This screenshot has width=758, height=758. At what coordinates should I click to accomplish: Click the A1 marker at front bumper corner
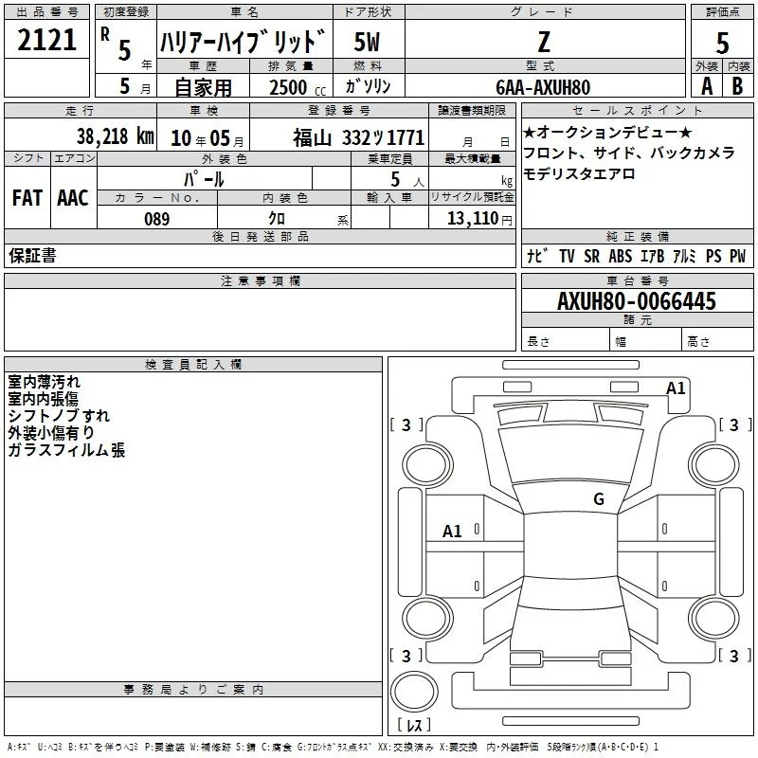pyautogui.click(x=676, y=388)
